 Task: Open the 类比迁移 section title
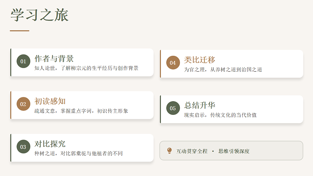pos(200,60)
